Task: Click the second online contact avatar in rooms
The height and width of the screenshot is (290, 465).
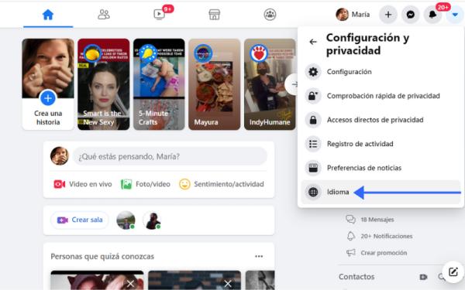Action: click(152, 220)
